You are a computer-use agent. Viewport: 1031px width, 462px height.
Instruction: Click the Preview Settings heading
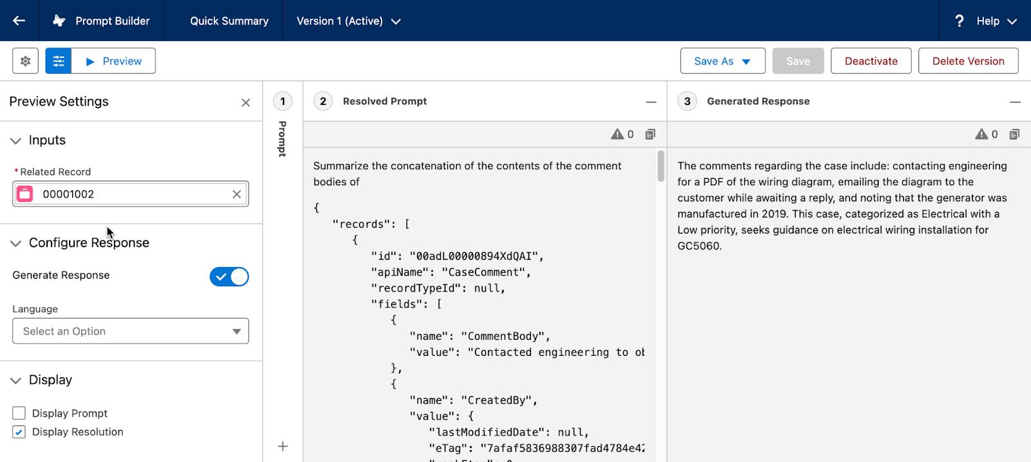point(59,101)
